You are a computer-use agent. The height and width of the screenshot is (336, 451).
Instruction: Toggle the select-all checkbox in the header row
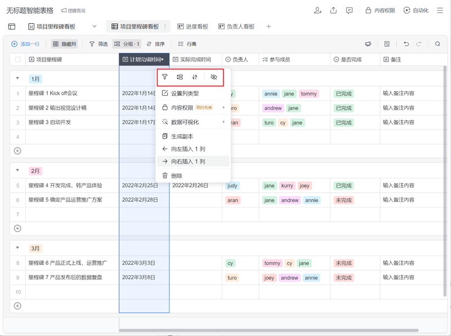17,59
